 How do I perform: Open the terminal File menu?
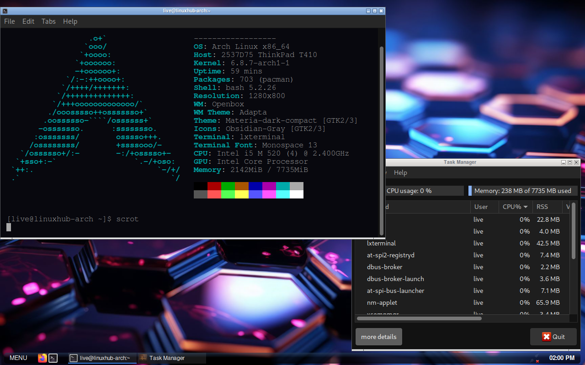(x=10, y=21)
